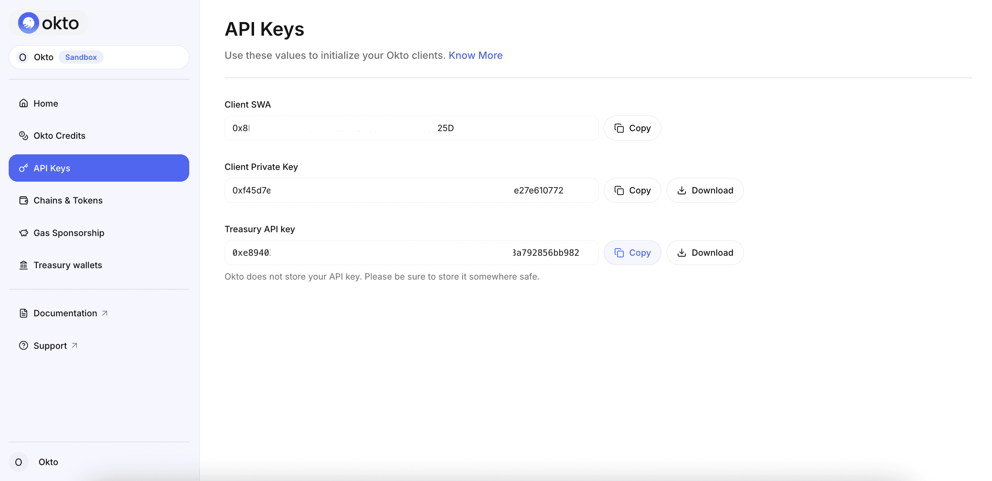
Task: Click the Okto Credits coins icon
Action: [24, 136]
